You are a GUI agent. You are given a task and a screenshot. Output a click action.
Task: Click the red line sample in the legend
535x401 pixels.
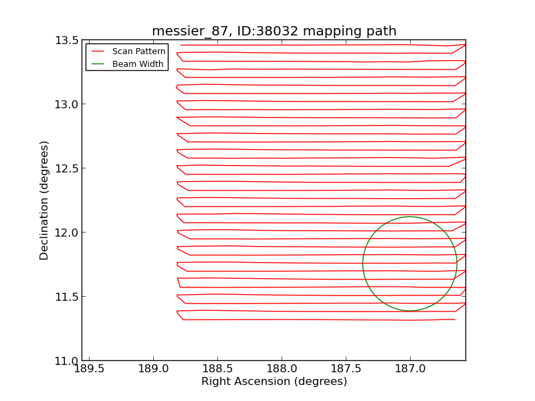(98, 51)
